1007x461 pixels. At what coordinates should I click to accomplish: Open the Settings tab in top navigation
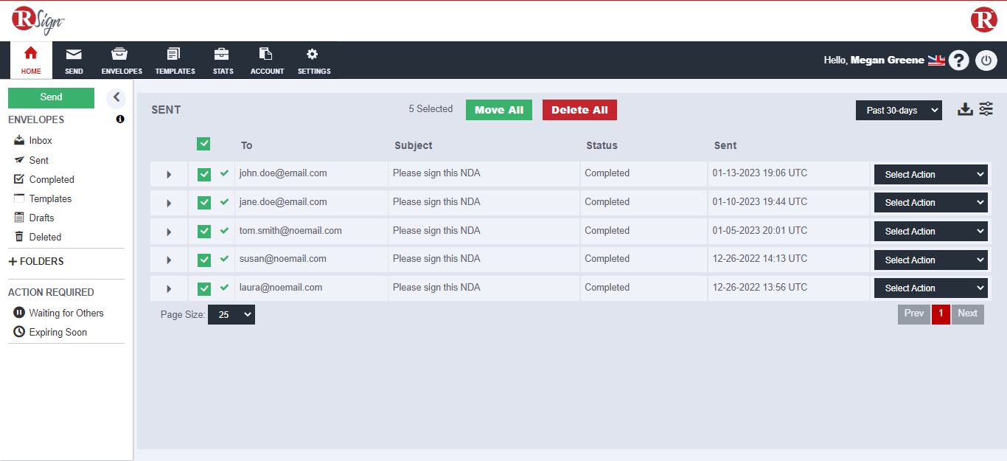313,61
